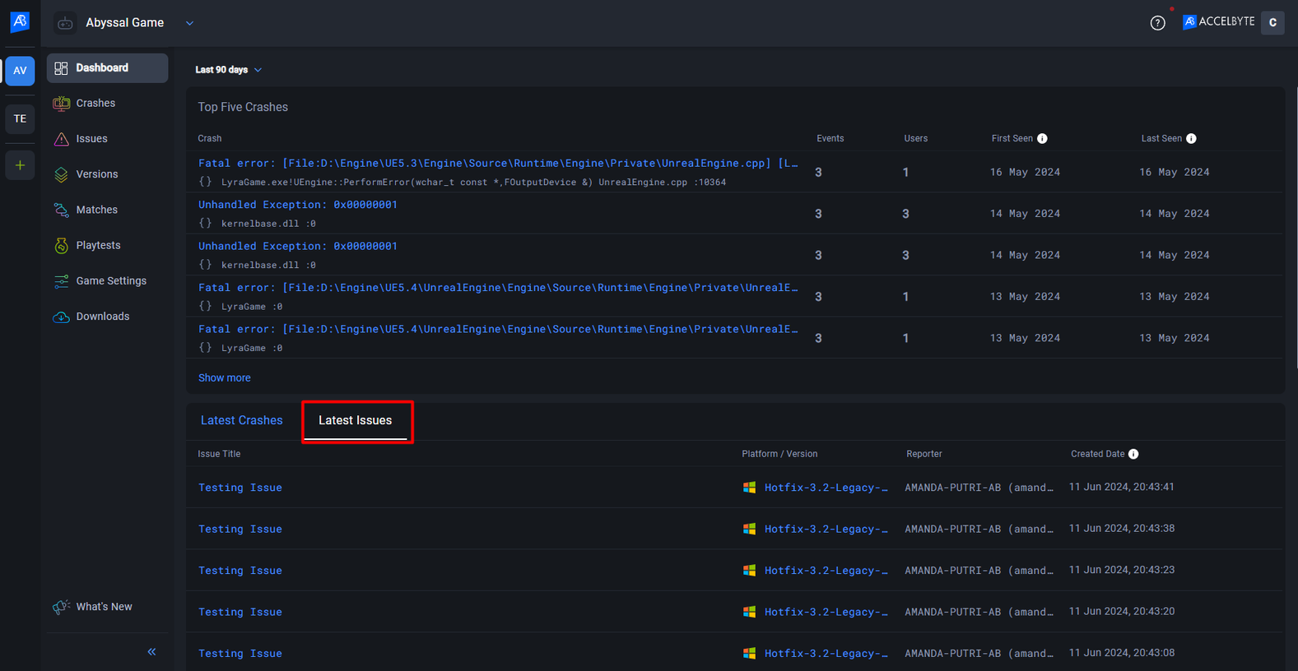The height and width of the screenshot is (671, 1298).
Task: Click the Top Five Crashes heading
Action: [x=243, y=107]
